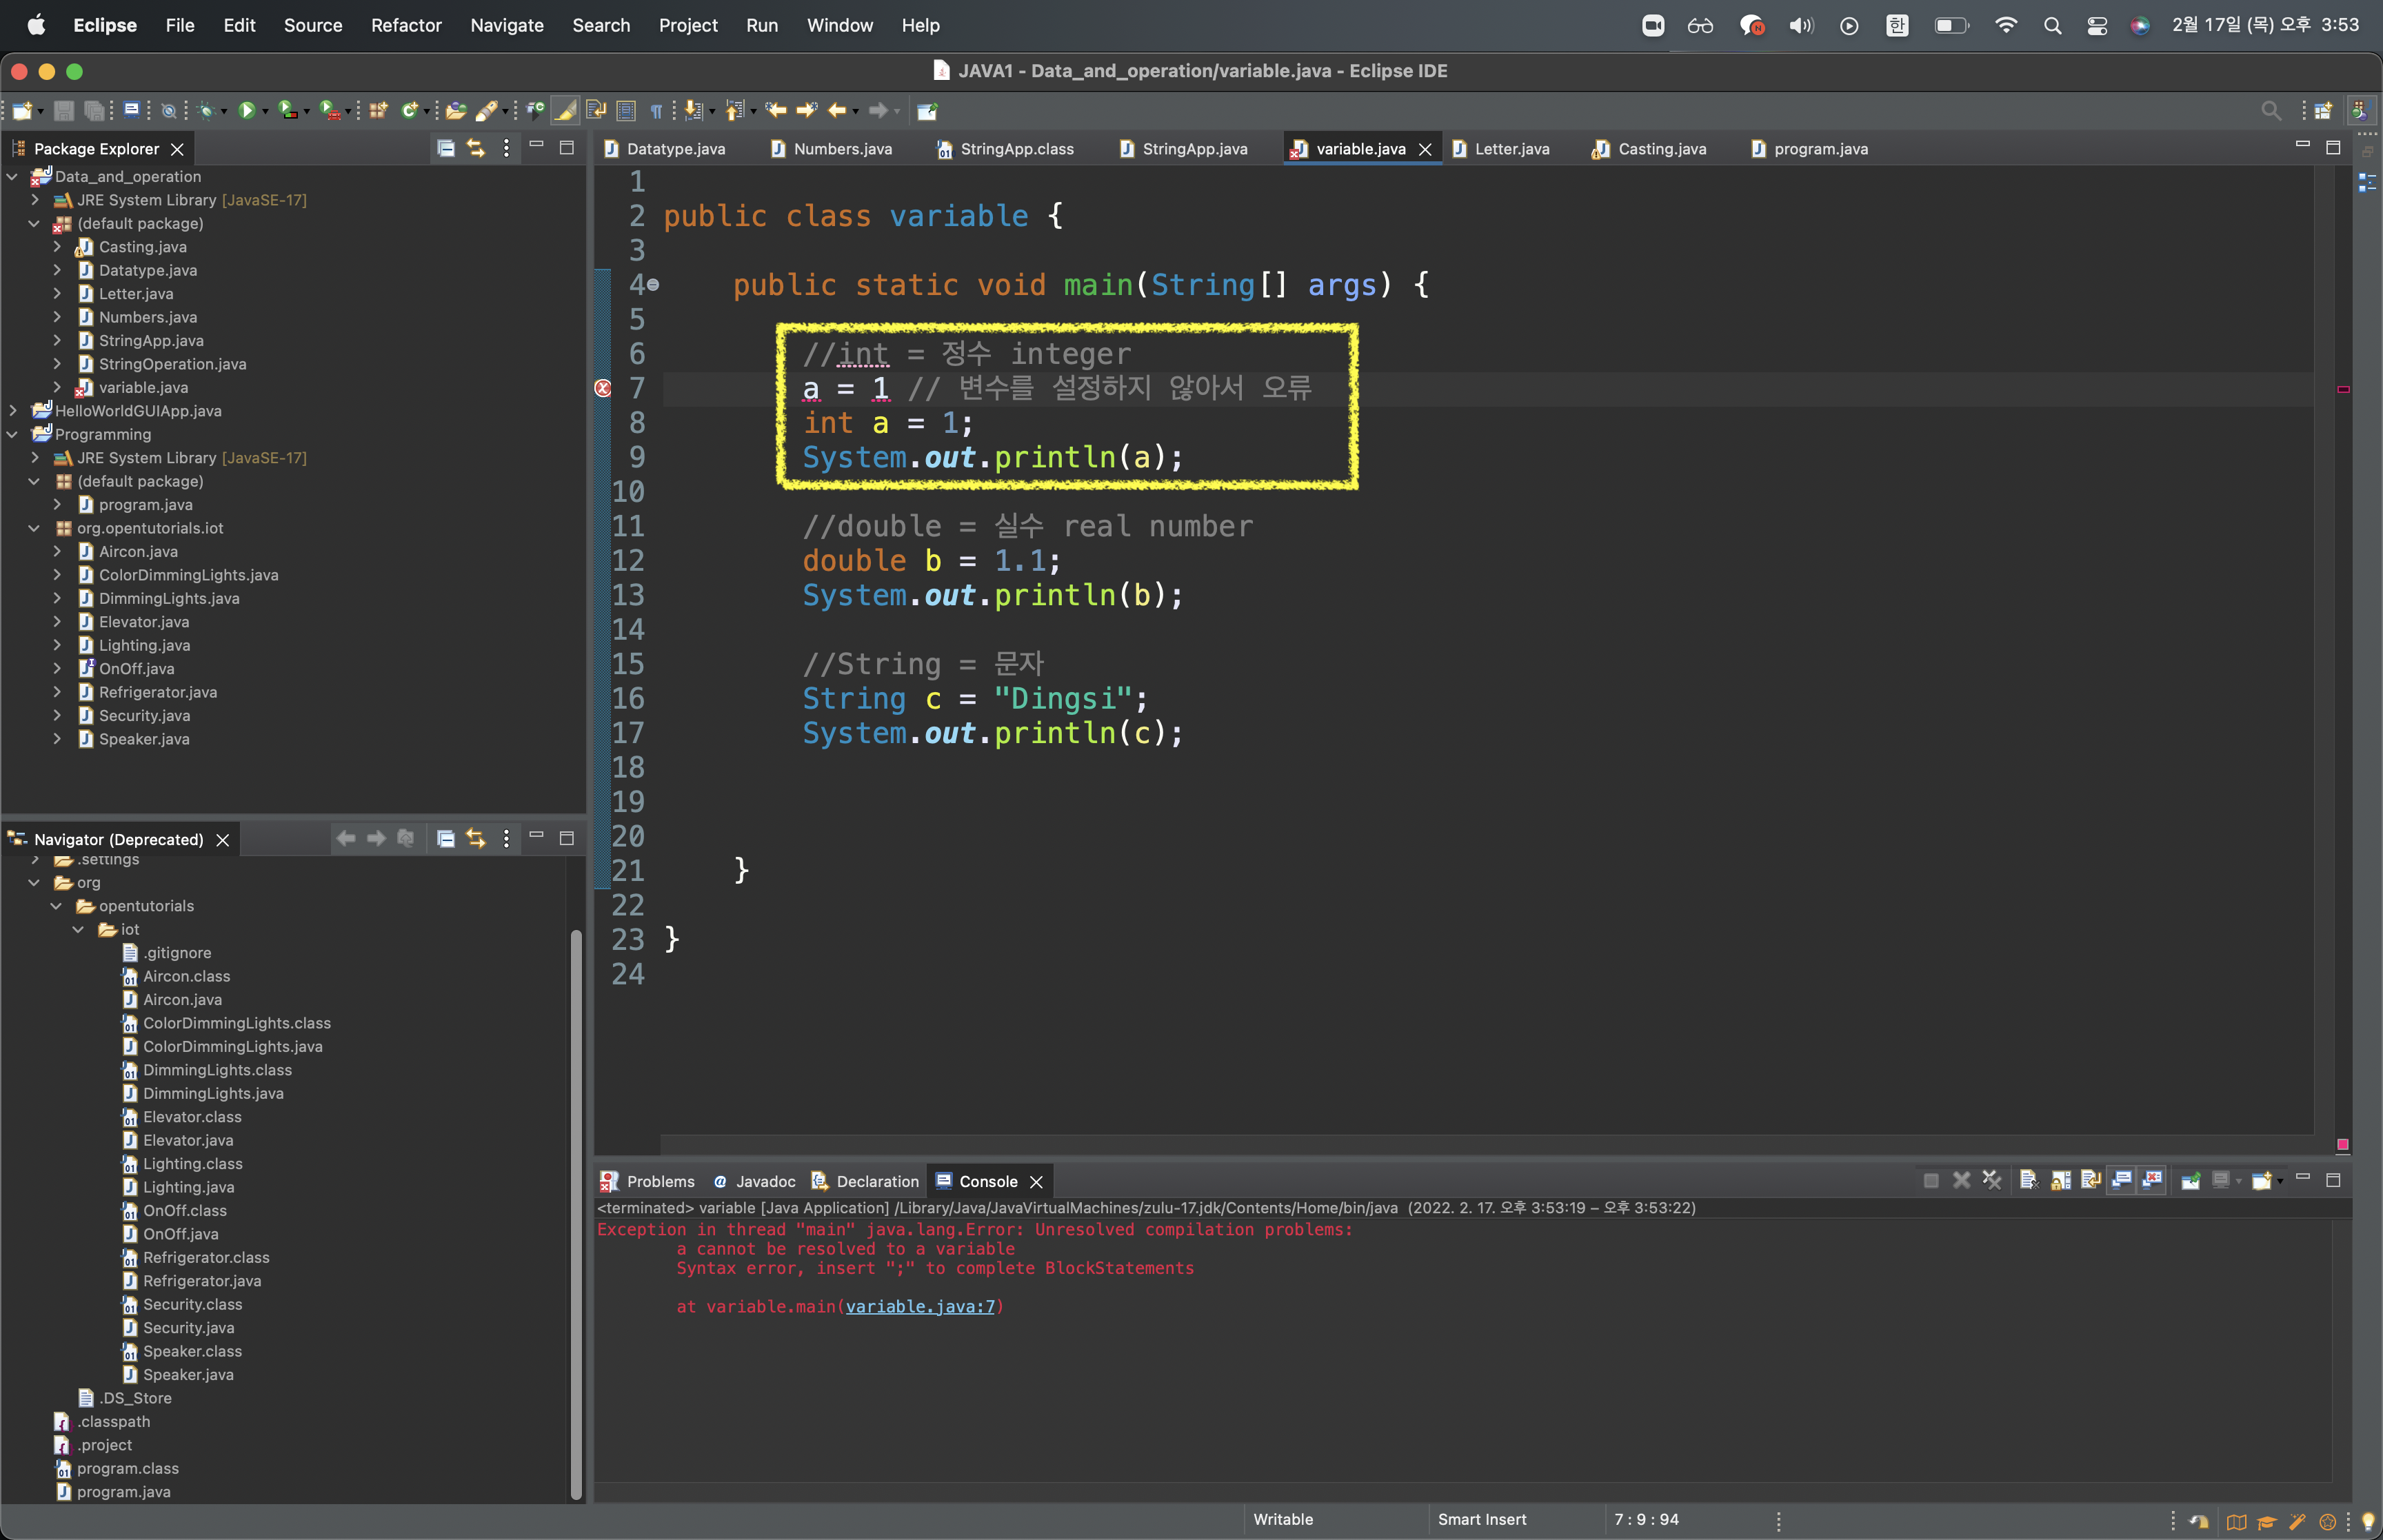Click the Debug bug icon
Screen dimensions: 2383x1540
click(x=206, y=110)
